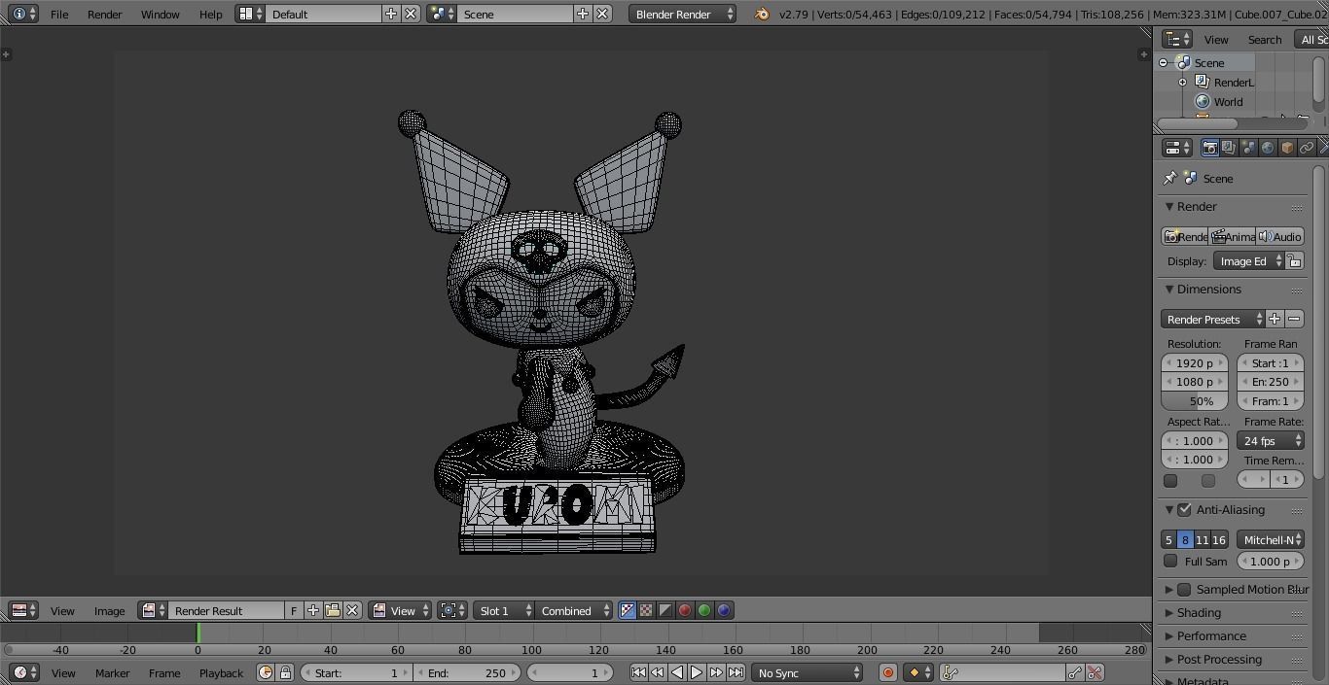Open the Help menu

[x=210, y=14]
